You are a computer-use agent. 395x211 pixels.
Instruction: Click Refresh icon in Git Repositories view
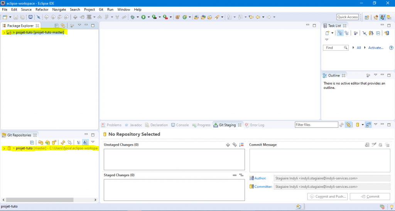[x=63, y=142]
